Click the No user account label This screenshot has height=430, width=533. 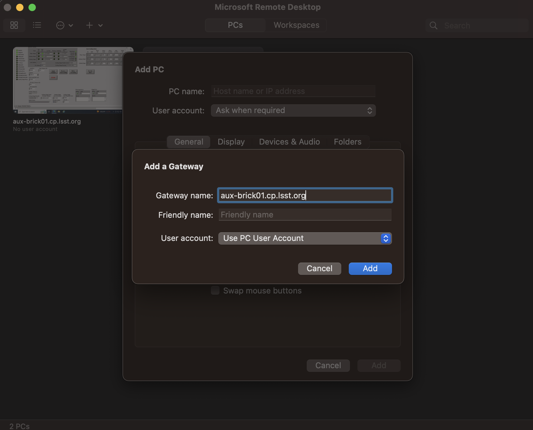click(x=35, y=129)
